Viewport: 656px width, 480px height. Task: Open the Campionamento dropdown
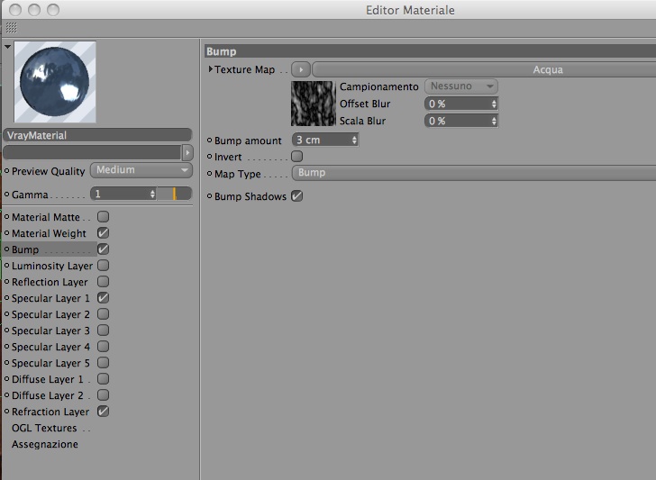[x=461, y=86]
